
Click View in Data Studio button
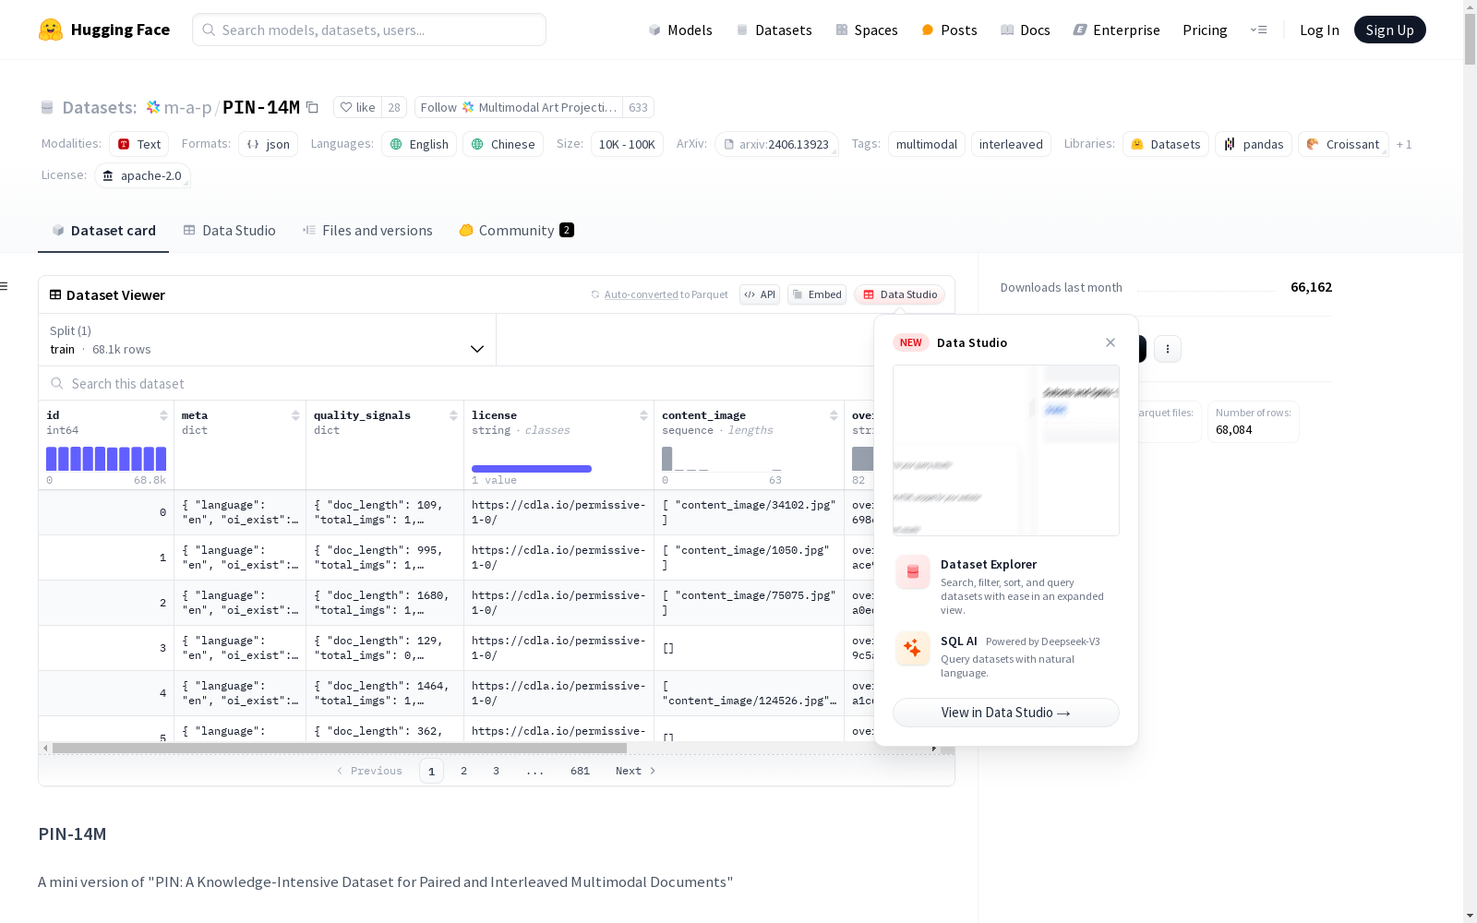click(x=1006, y=713)
